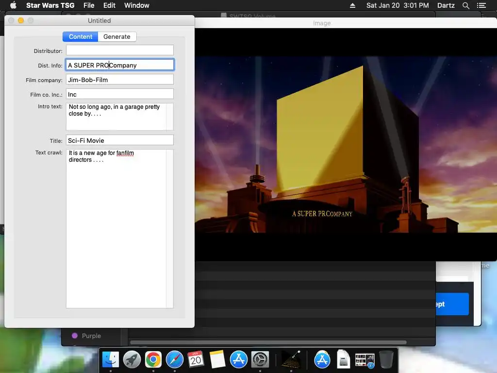This screenshot has height=373, width=497.
Task: Open the disk image document in dock
Action: tap(343, 359)
